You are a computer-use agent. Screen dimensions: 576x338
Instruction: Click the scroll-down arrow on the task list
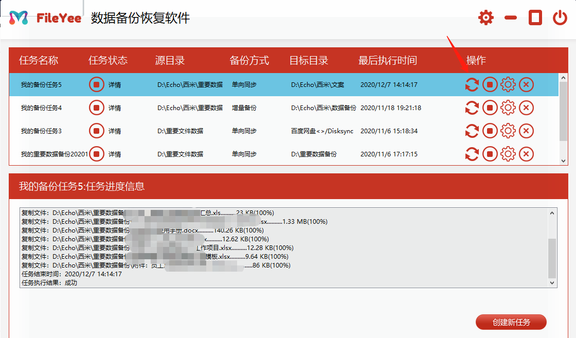click(x=564, y=161)
